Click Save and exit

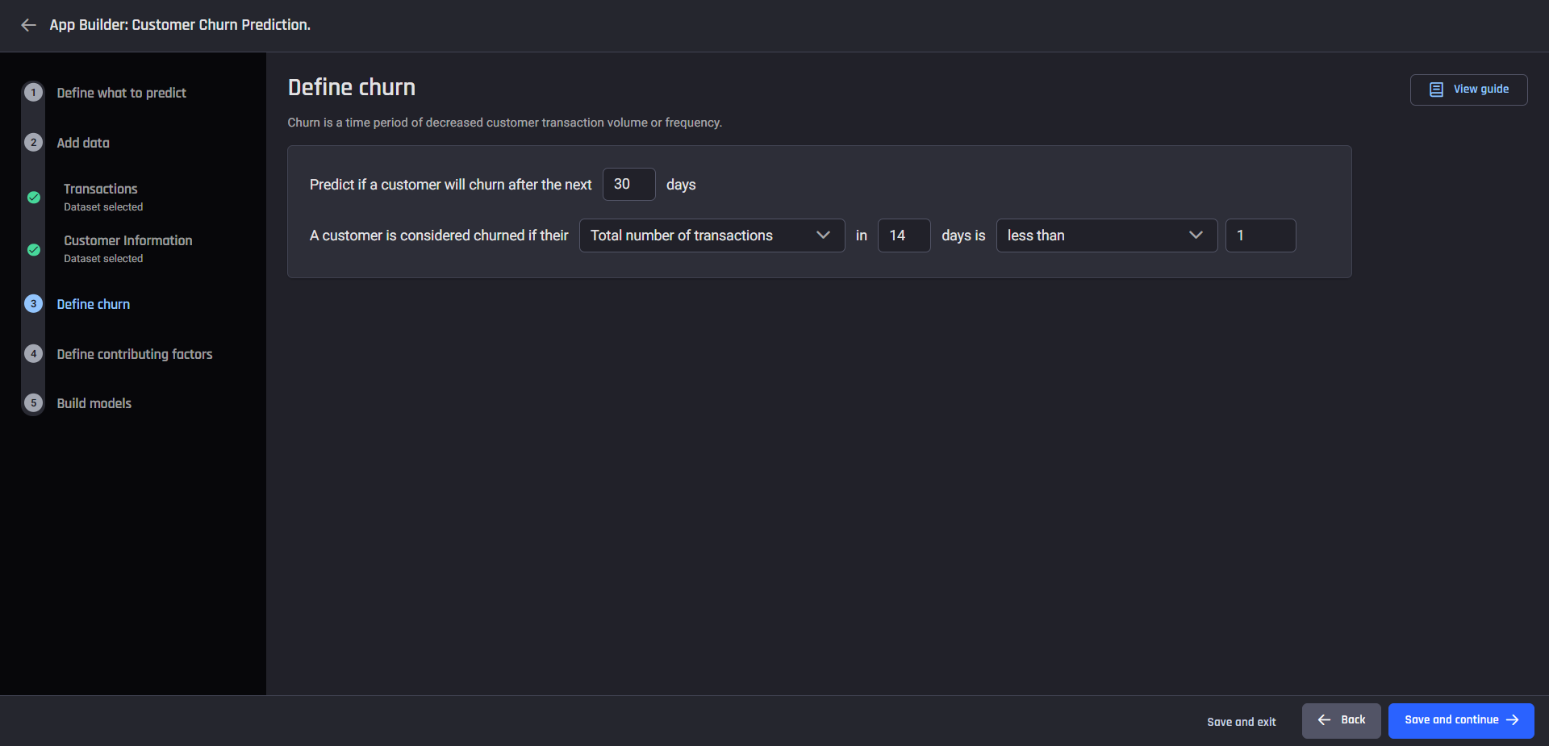1241,722
